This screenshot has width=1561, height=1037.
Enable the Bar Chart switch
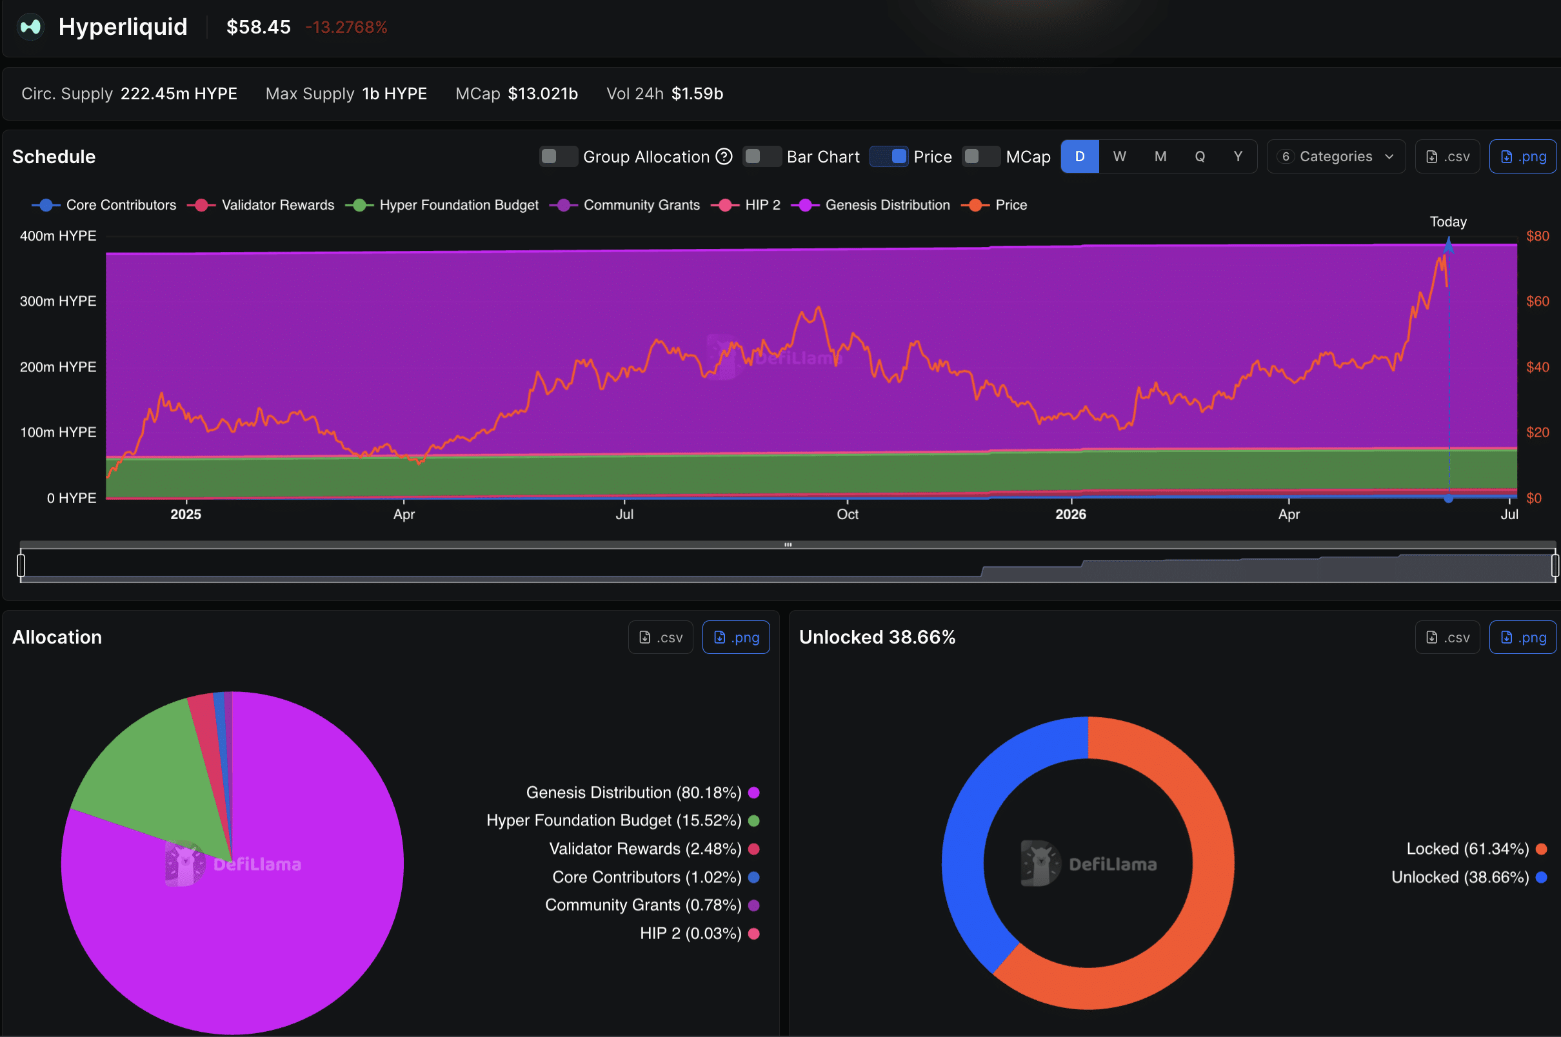pyautogui.click(x=762, y=157)
